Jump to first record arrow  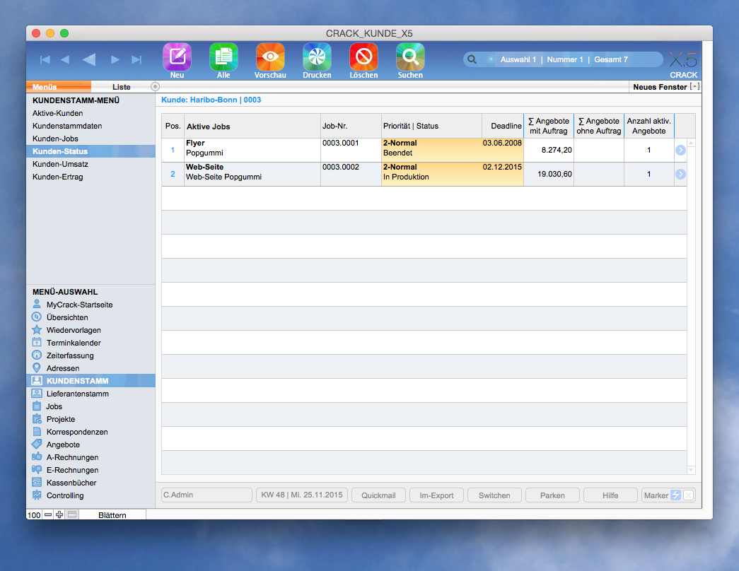[x=45, y=60]
